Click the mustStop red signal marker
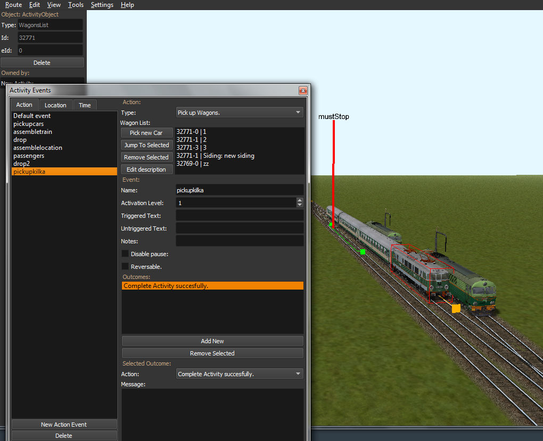The height and width of the screenshot is (441, 543). pos(334,159)
